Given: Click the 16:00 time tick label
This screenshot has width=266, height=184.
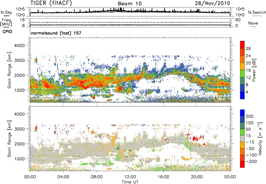Looking at the screenshot, I should (x=163, y=177).
